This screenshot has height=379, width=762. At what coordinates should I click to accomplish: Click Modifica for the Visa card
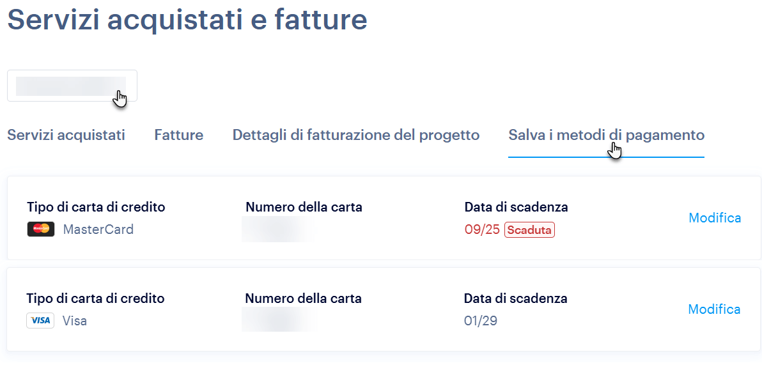(714, 309)
